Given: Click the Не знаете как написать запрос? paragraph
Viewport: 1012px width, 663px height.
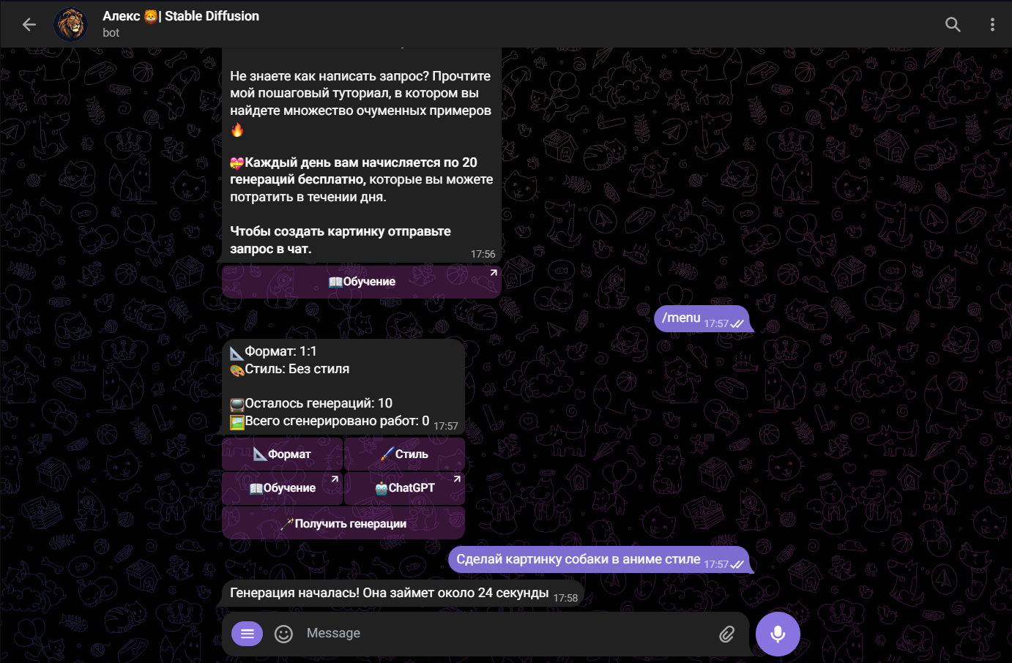Looking at the screenshot, I should click(x=361, y=102).
